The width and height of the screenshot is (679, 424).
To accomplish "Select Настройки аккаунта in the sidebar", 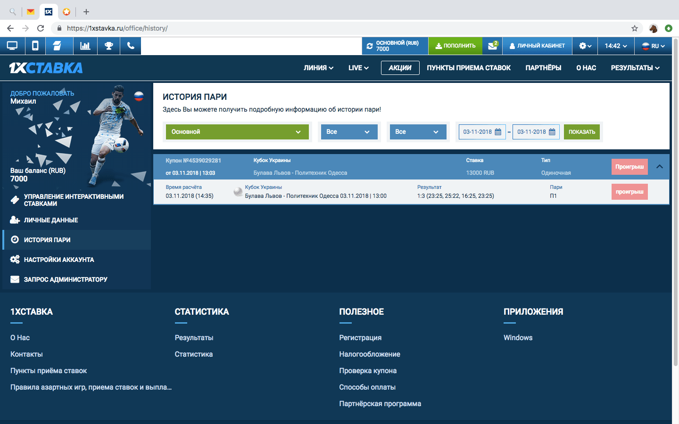I will click(x=59, y=260).
